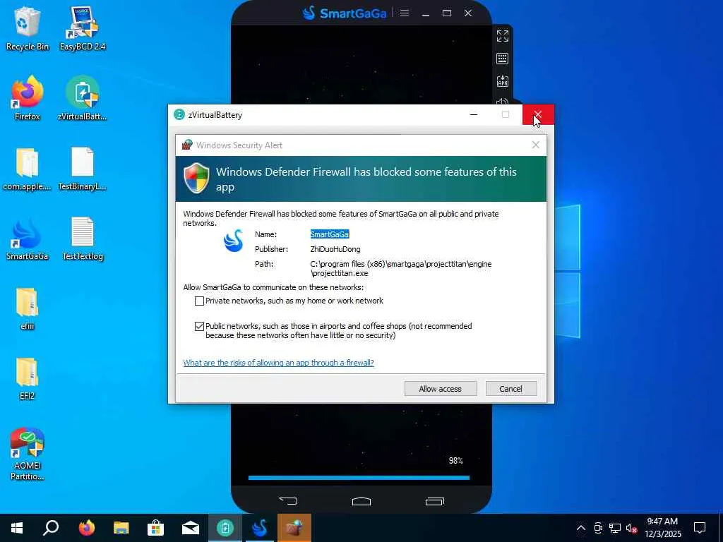The height and width of the screenshot is (542, 723).
Task: Select the SmartGaGa desktop shortcut
Action: click(x=28, y=239)
